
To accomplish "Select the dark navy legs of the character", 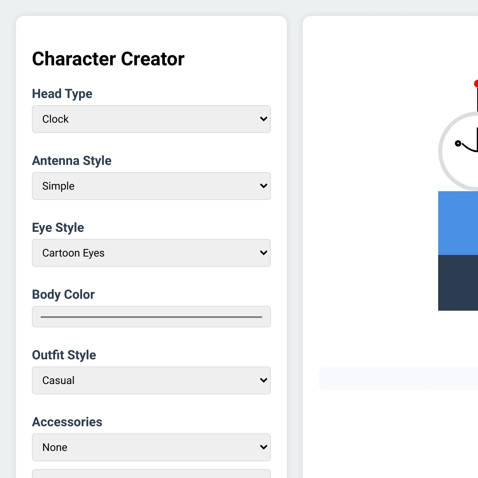I will point(458,283).
